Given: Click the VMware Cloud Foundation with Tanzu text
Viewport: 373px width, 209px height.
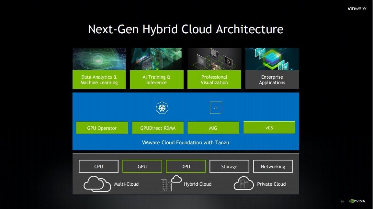Looking at the screenshot, I should tap(186, 142).
